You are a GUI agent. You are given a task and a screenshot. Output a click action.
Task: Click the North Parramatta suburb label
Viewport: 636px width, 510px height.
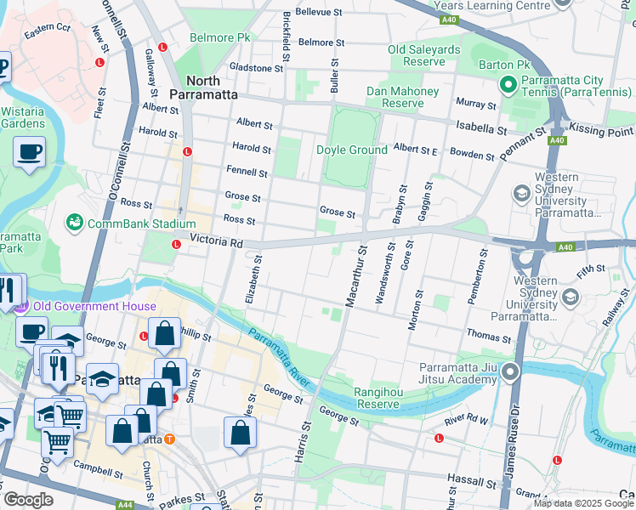(x=203, y=88)
